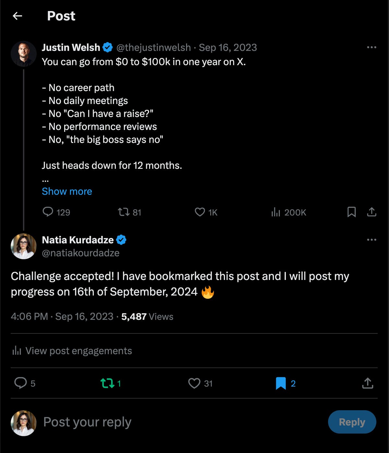Click the blue Reply button
This screenshot has height=453, width=389.
pyautogui.click(x=352, y=422)
